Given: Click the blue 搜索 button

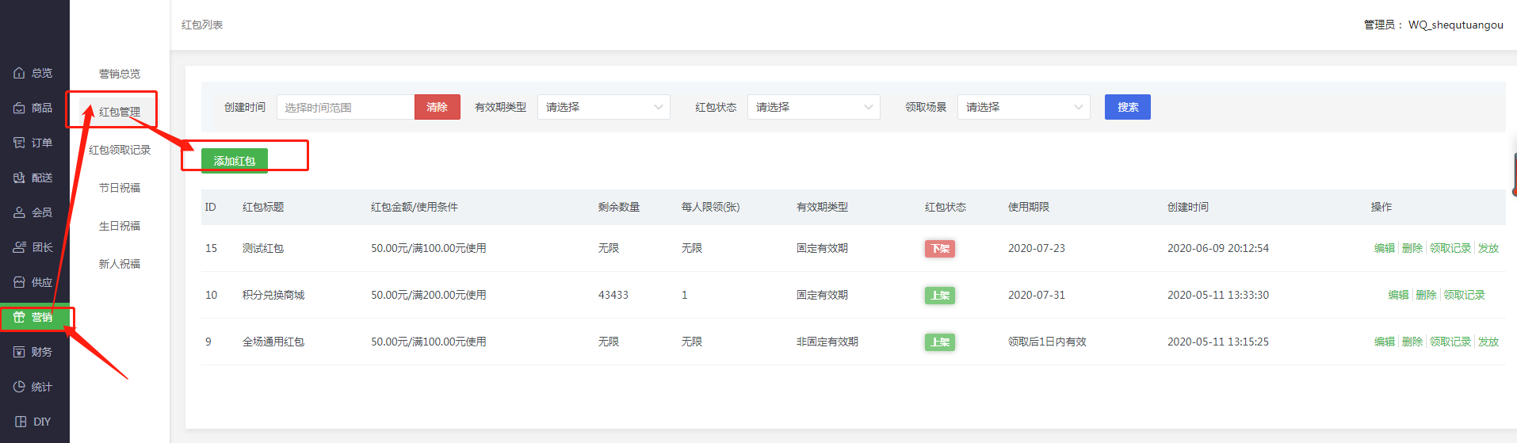Looking at the screenshot, I should click(x=1128, y=107).
